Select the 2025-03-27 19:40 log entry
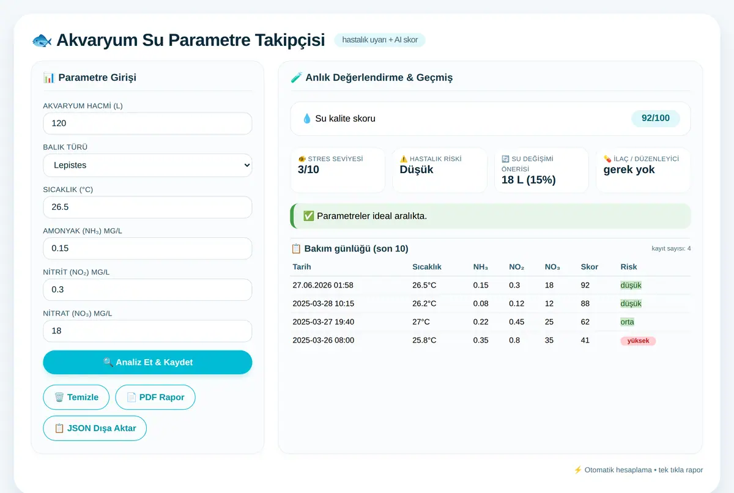Screen dimensions: 734x493 pos(491,322)
